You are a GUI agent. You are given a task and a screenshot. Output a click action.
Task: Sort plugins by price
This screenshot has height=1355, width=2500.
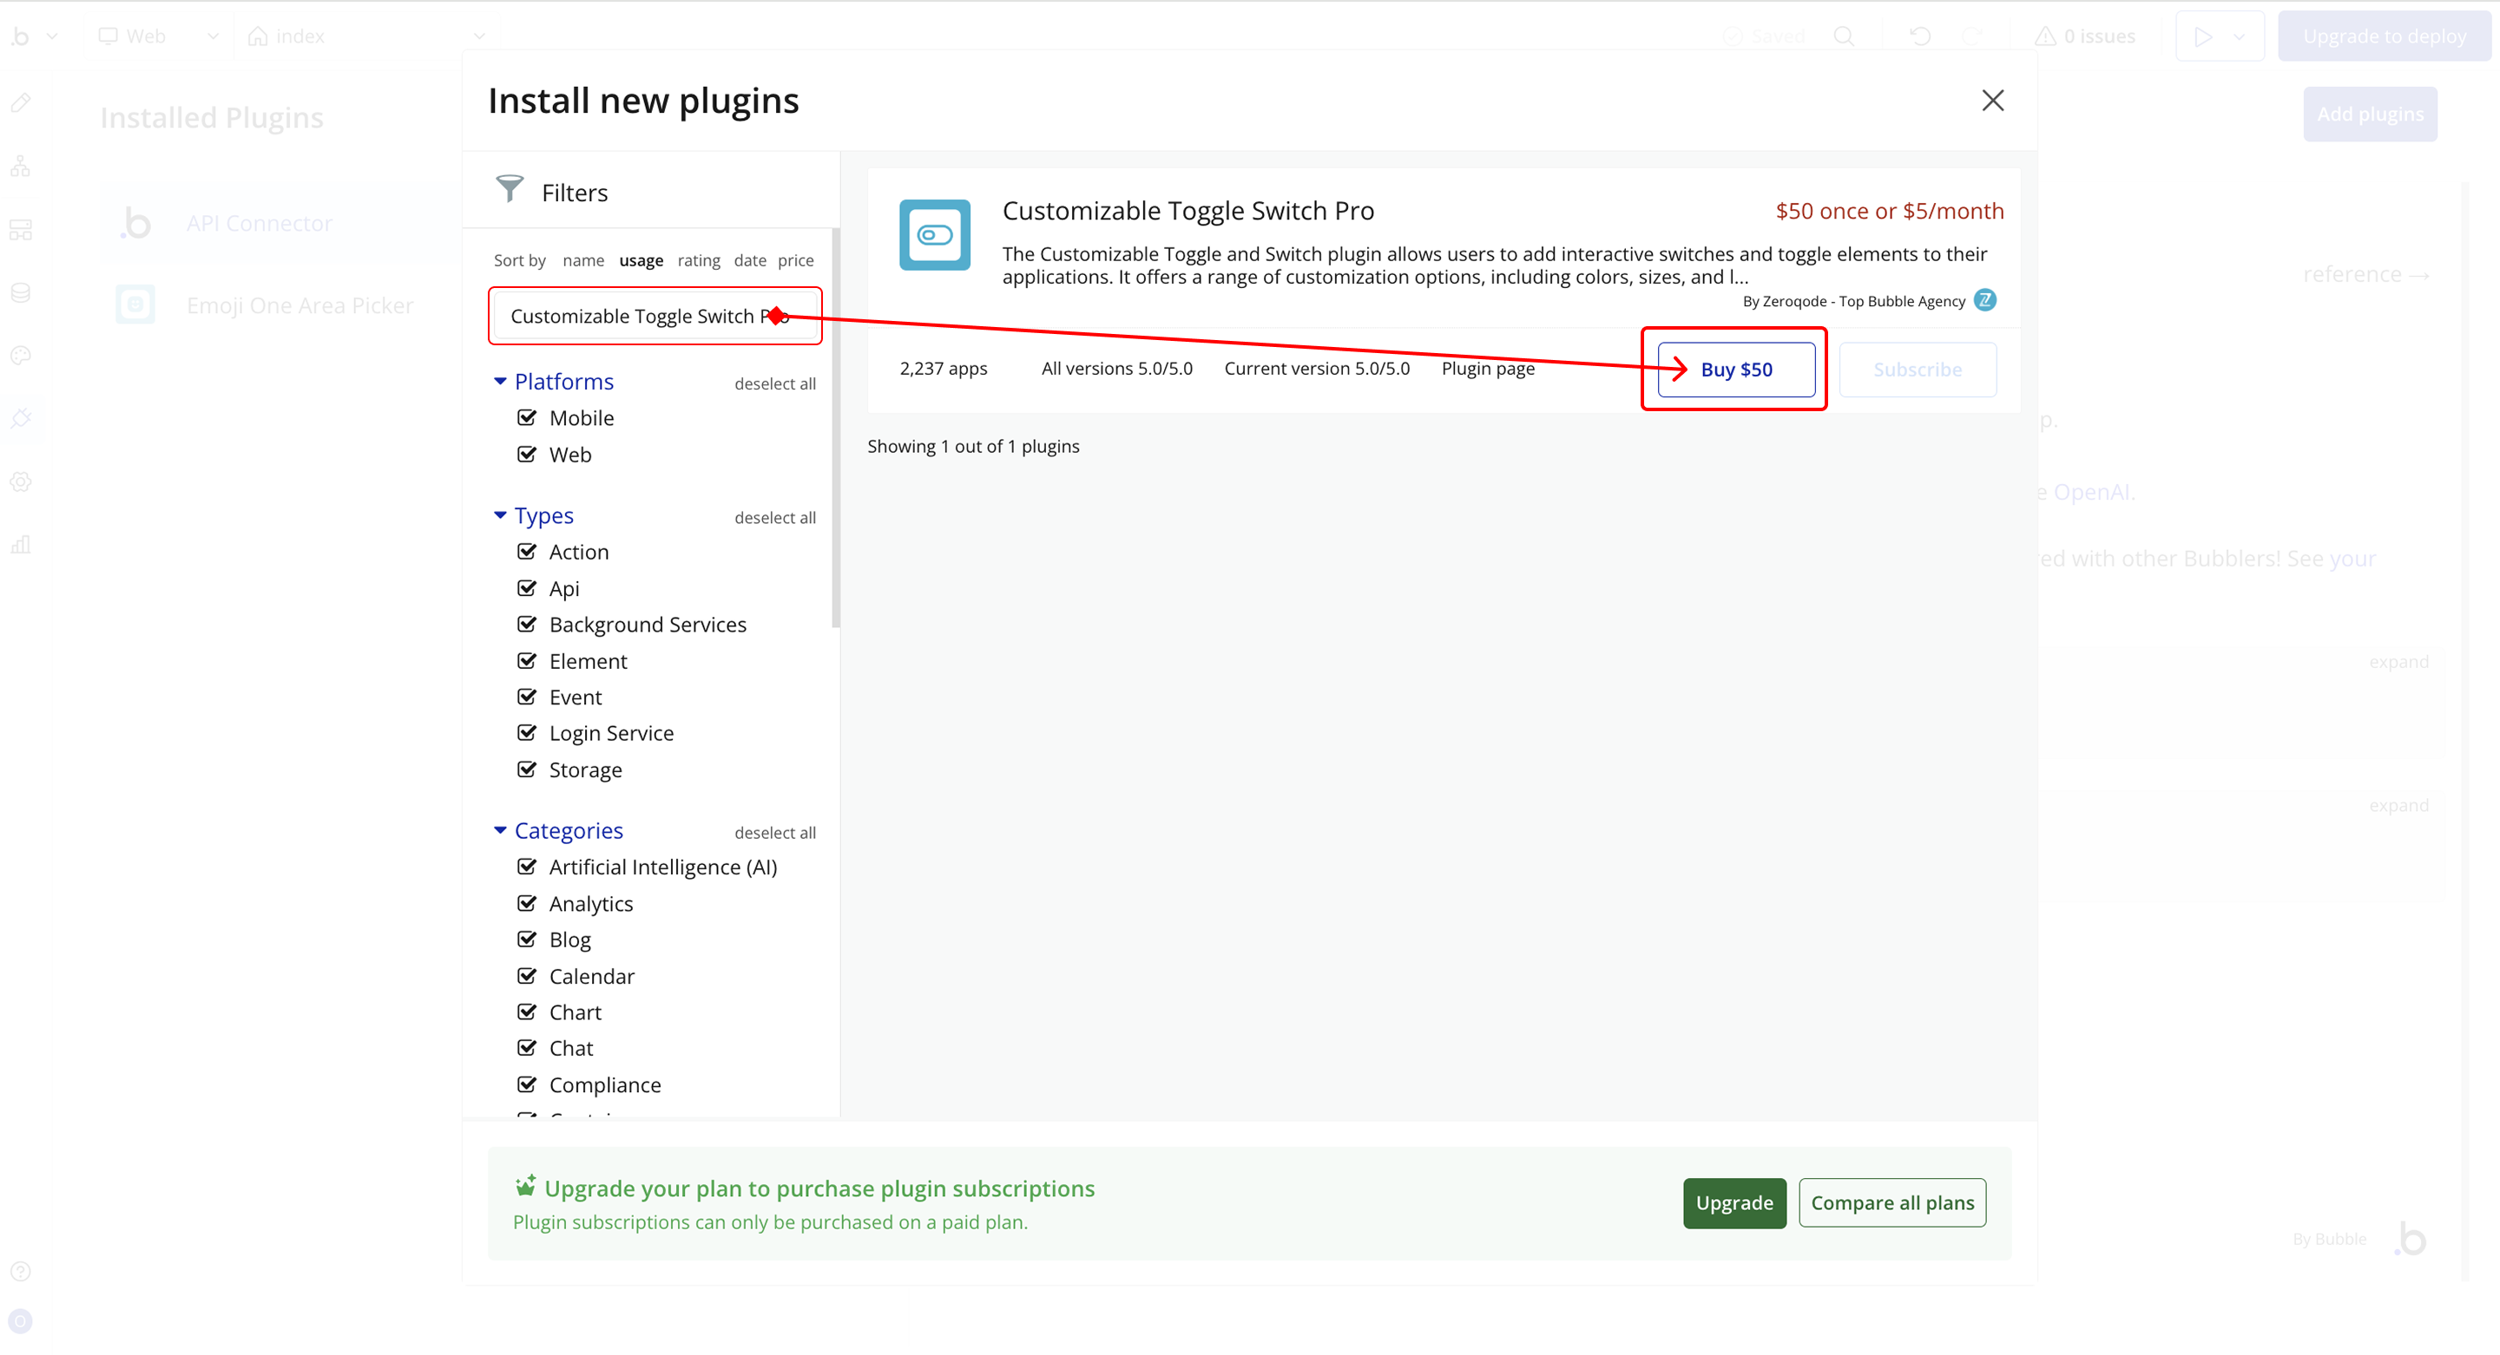coord(795,260)
